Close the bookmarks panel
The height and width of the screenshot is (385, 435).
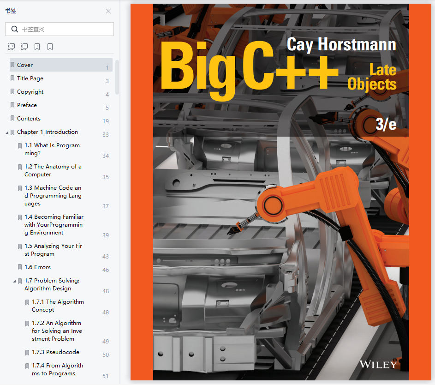(x=108, y=11)
